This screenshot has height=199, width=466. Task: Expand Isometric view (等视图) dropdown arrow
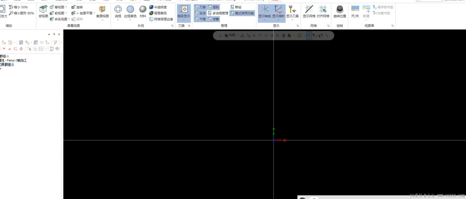(66, 7)
